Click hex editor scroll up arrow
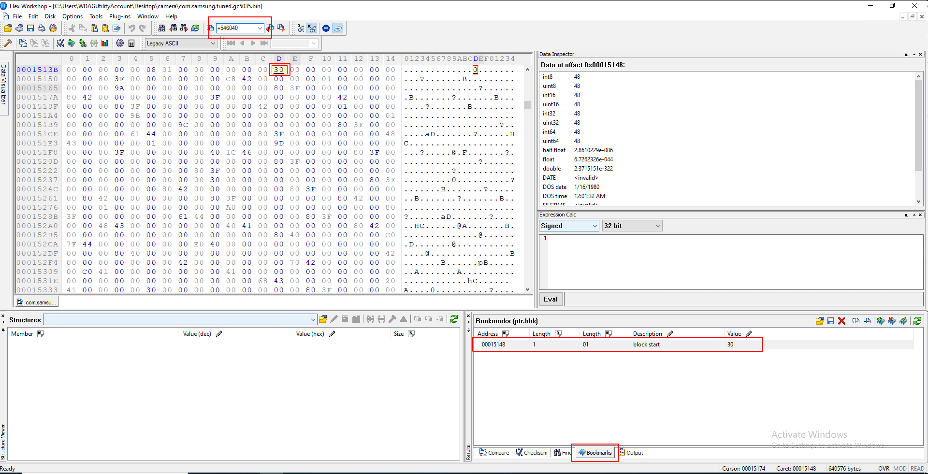The width and height of the screenshot is (928, 474). [x=528, y=70]
